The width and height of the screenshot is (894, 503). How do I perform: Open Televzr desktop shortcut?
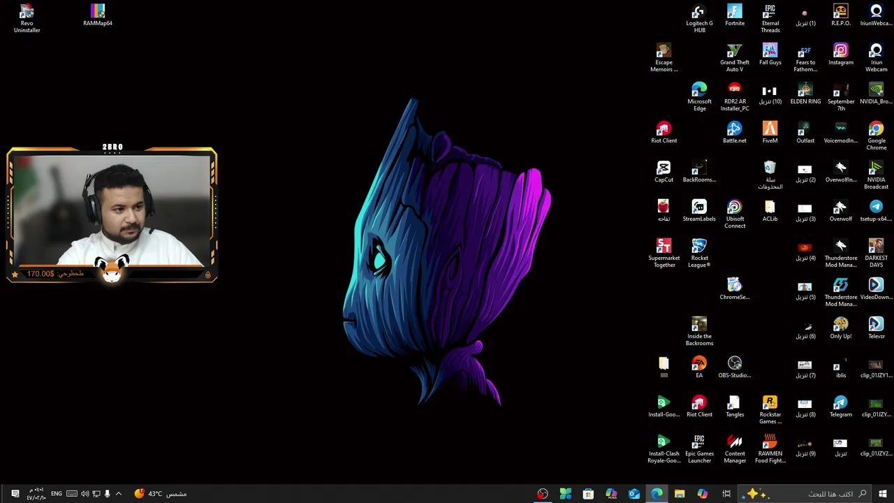pyautogui.click(x=877, y=328)
